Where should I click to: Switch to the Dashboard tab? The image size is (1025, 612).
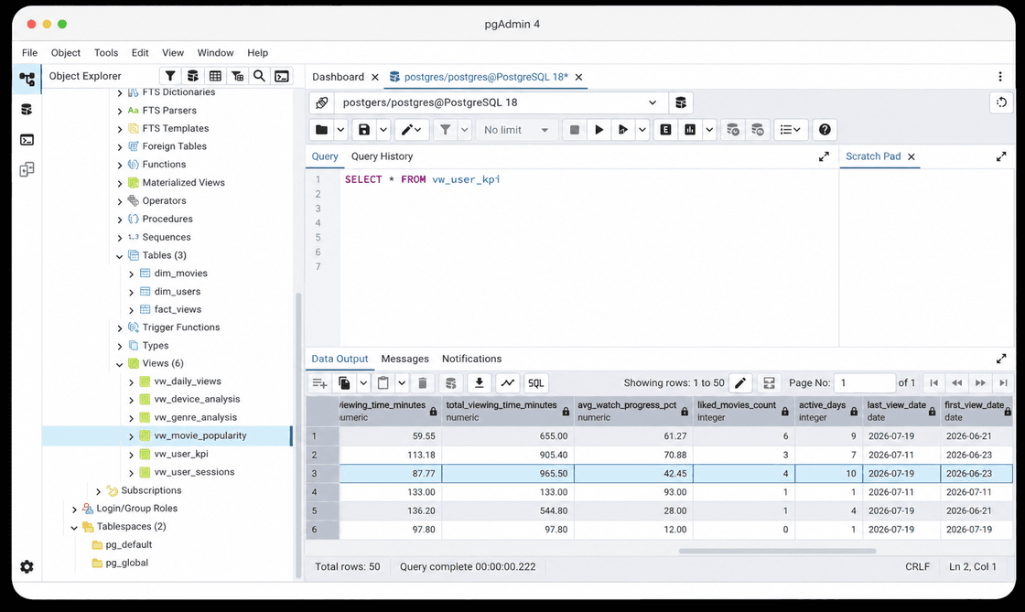click(x=338, y=77)
